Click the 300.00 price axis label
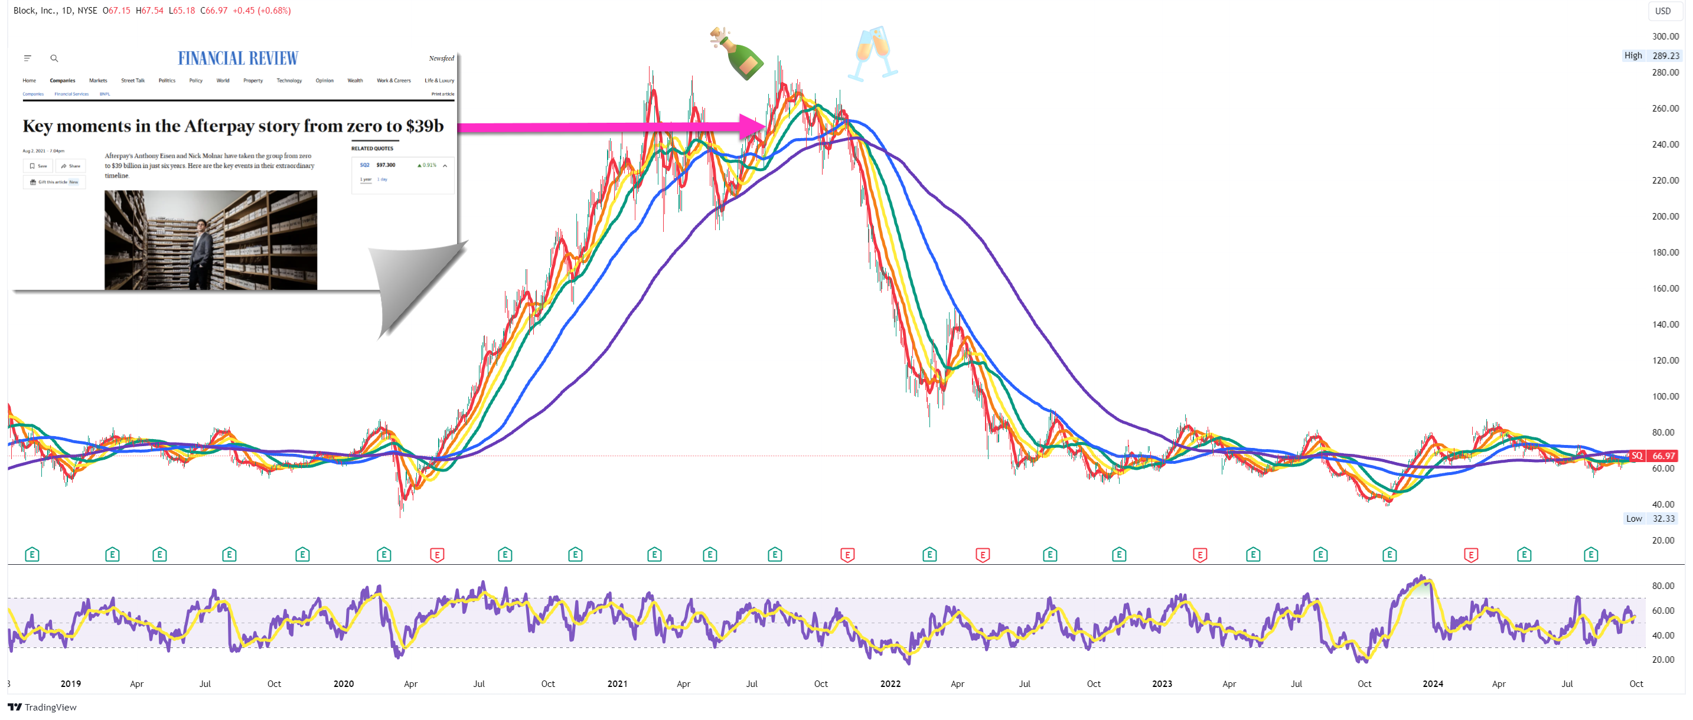Screen dimensions: 1693x720 [x=1665, y=37]
